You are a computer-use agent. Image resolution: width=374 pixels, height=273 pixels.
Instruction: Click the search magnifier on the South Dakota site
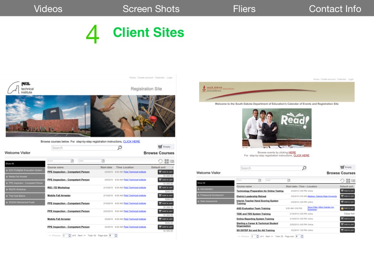tap(304, 168)
